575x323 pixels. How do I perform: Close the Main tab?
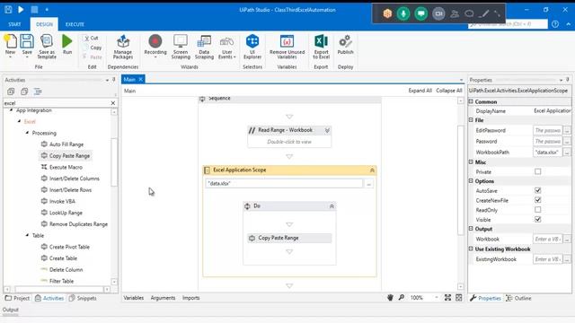140,79
